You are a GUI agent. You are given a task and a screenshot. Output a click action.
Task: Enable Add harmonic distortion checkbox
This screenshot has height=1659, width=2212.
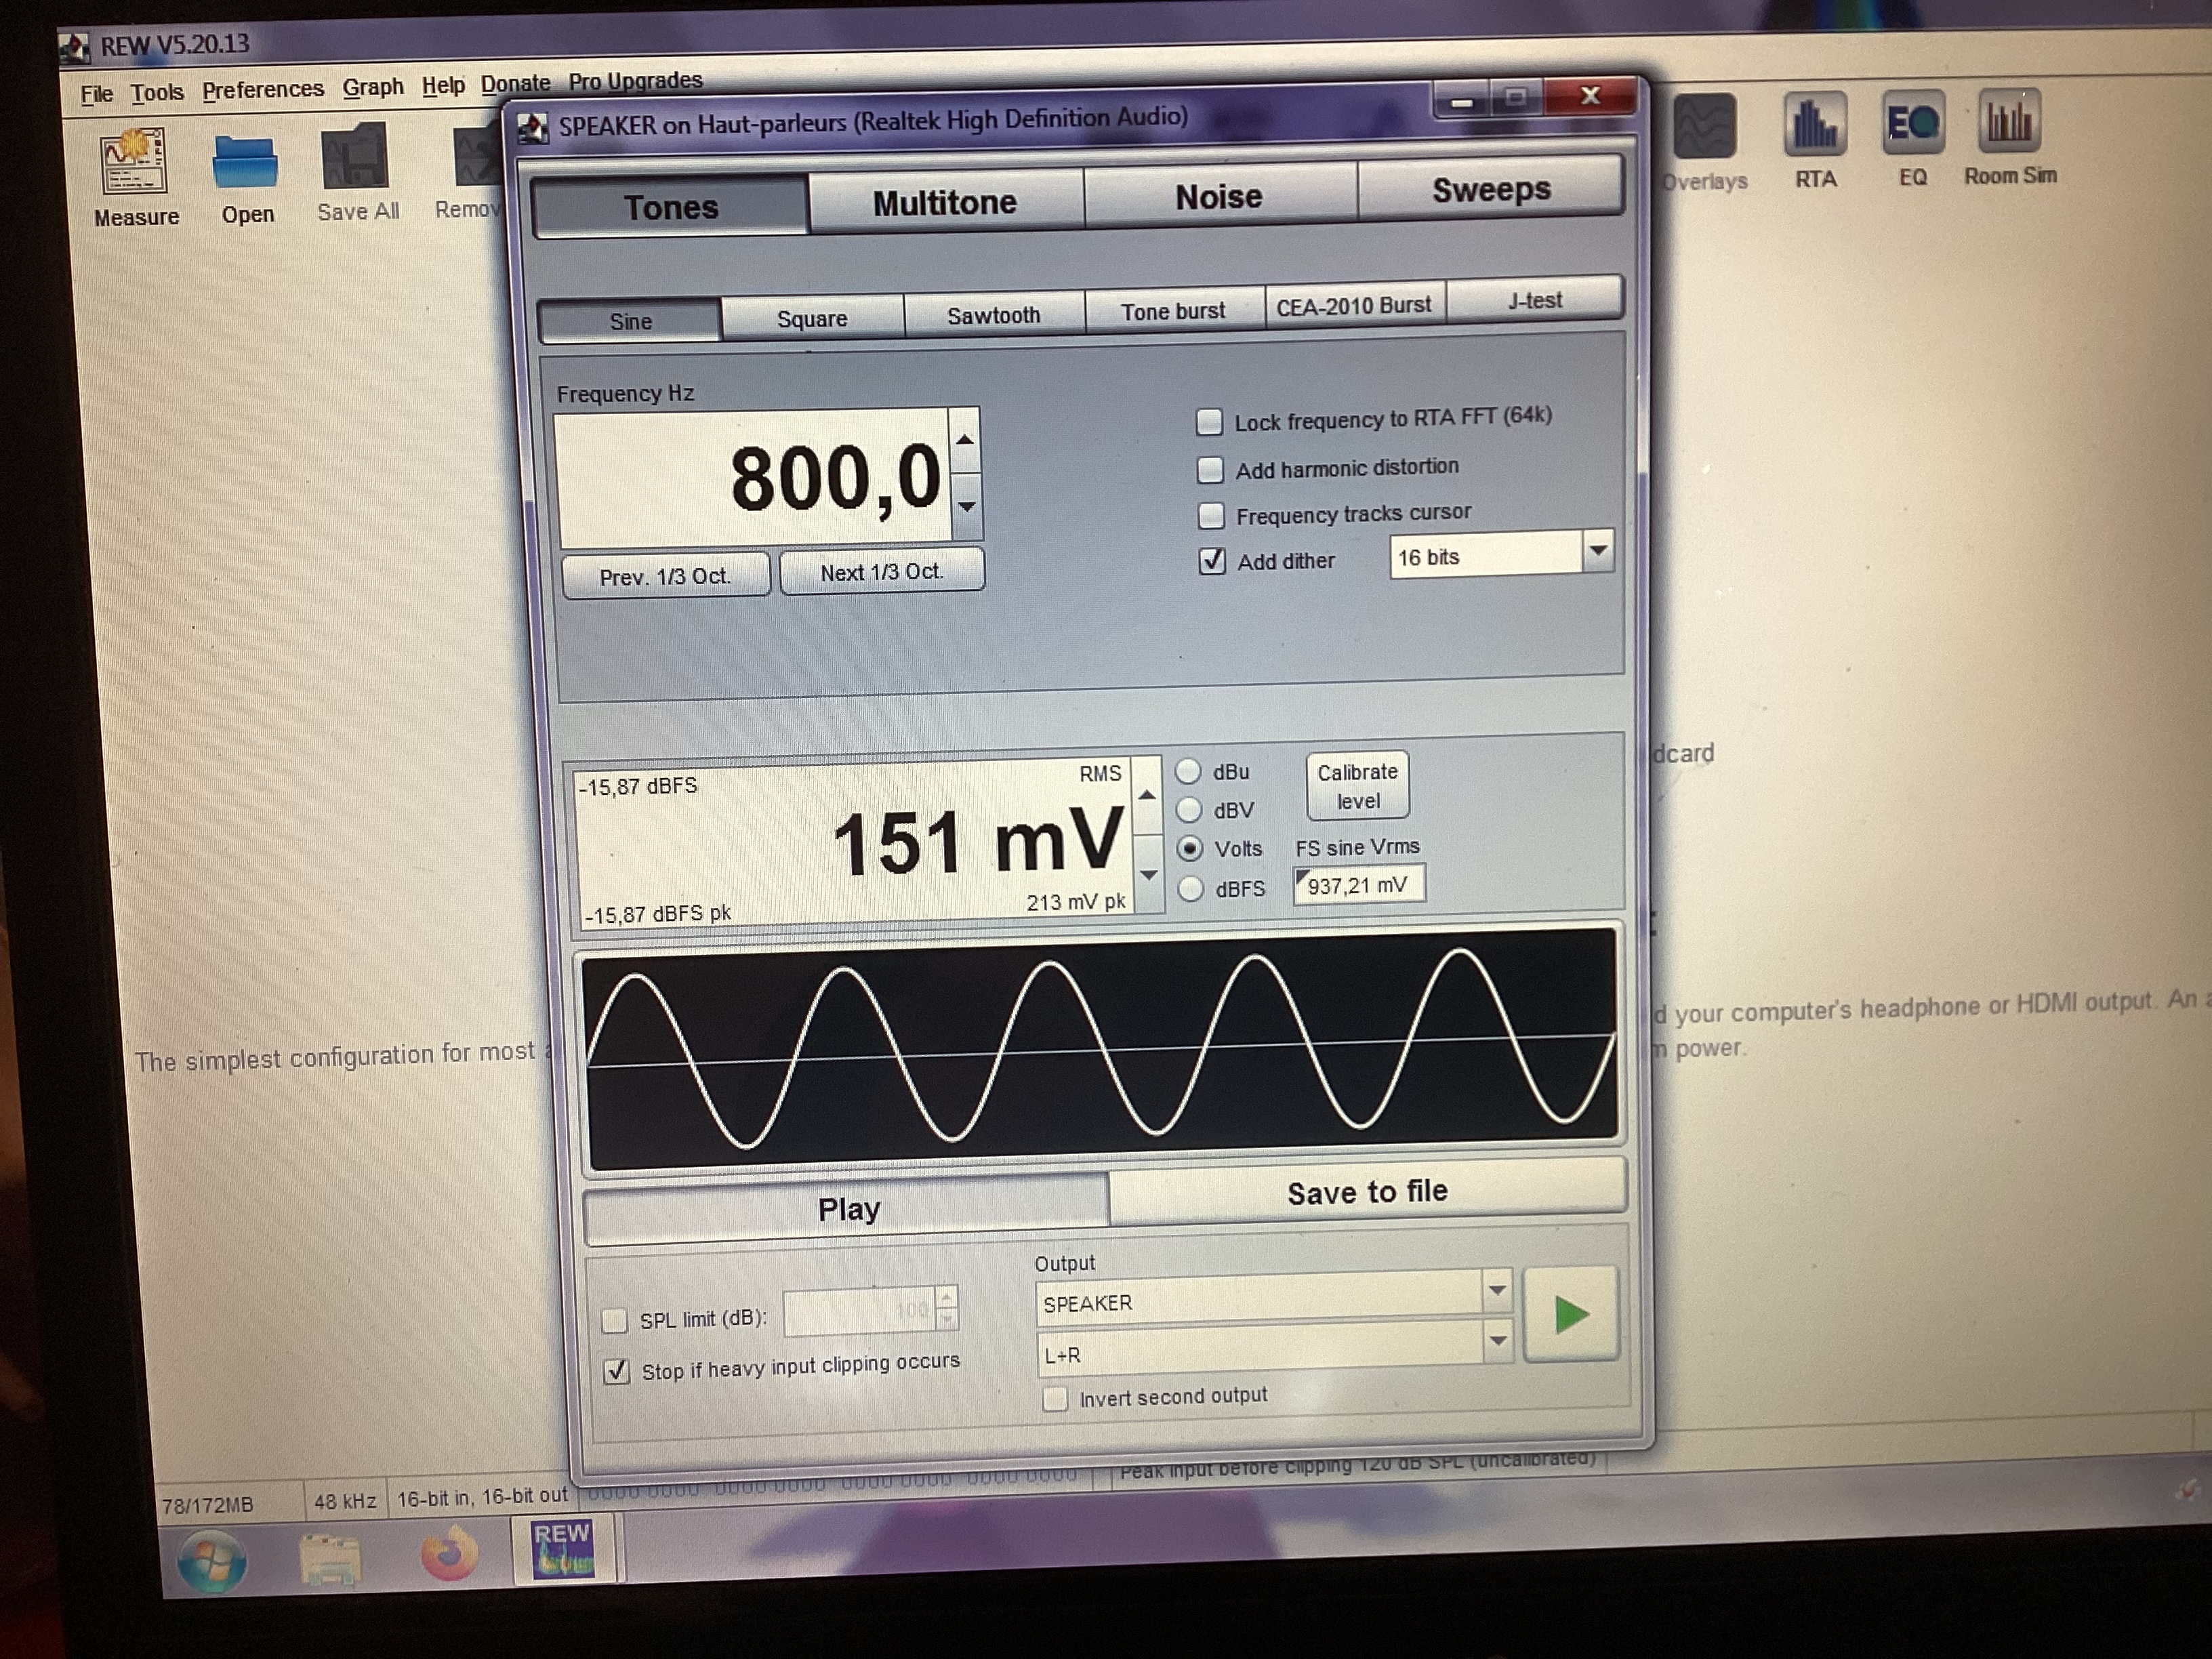1210,469
